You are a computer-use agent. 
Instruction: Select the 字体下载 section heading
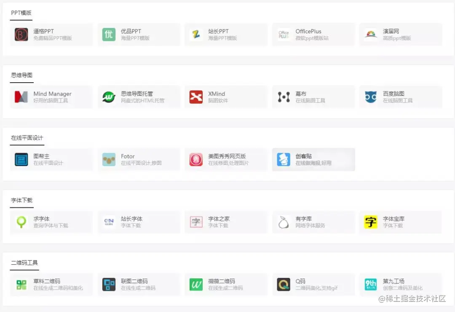click(x=22, y=200)
